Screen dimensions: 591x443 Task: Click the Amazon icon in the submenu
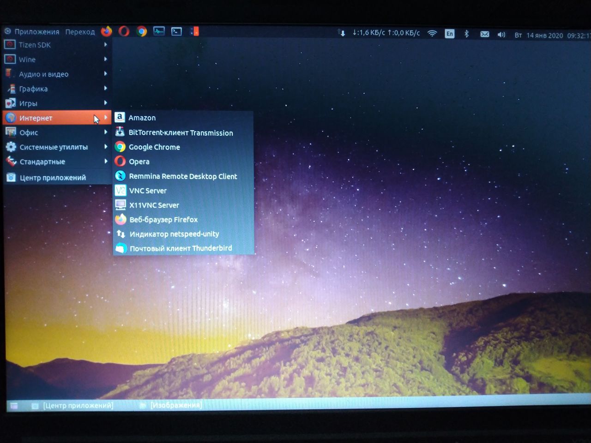pyautogui.click(x=120, y=117)
